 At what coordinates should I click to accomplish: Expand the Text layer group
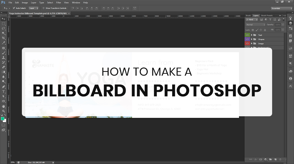(252, 35)
